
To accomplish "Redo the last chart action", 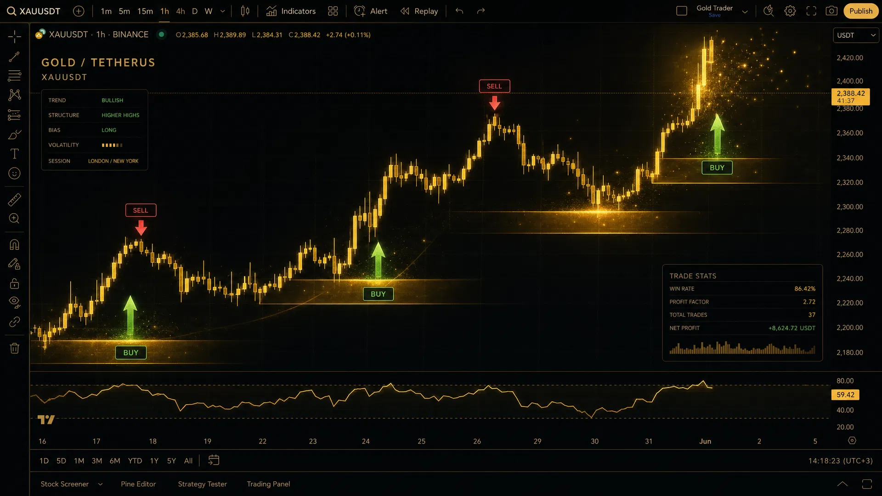I will (x=481, y=11).
